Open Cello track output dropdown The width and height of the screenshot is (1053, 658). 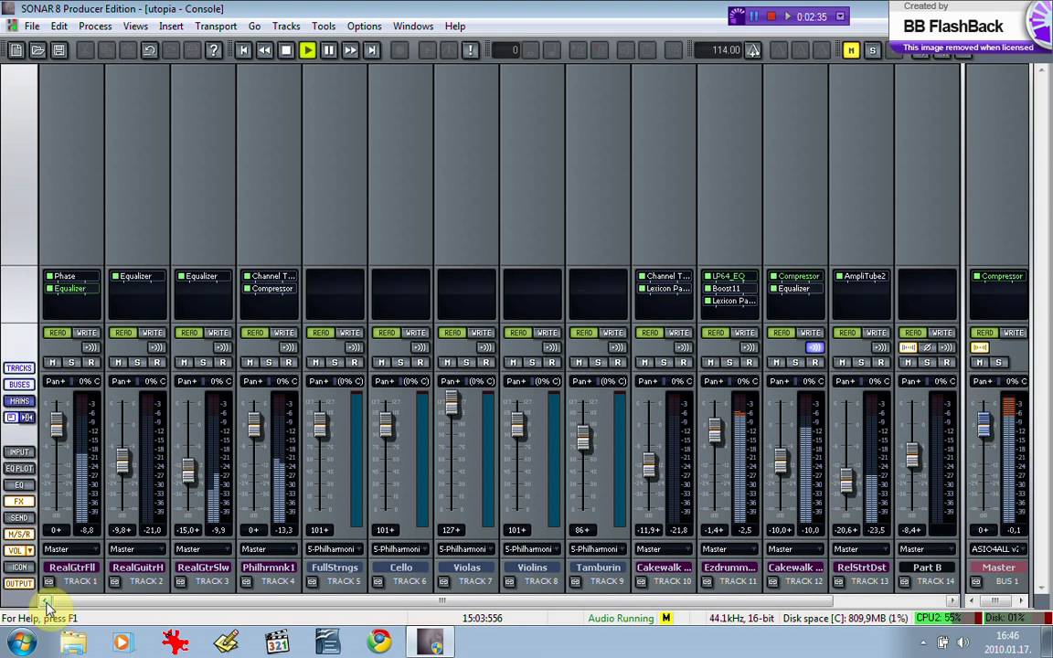[x=400, y=549]
